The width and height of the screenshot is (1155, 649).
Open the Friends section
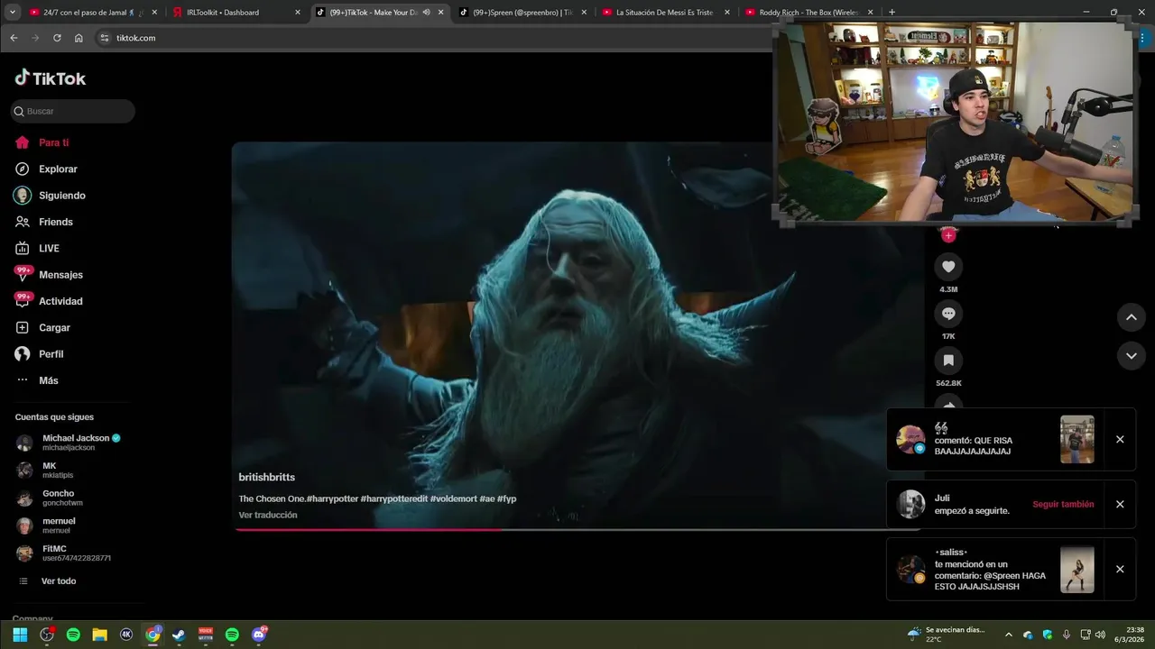tap(44, 222)
